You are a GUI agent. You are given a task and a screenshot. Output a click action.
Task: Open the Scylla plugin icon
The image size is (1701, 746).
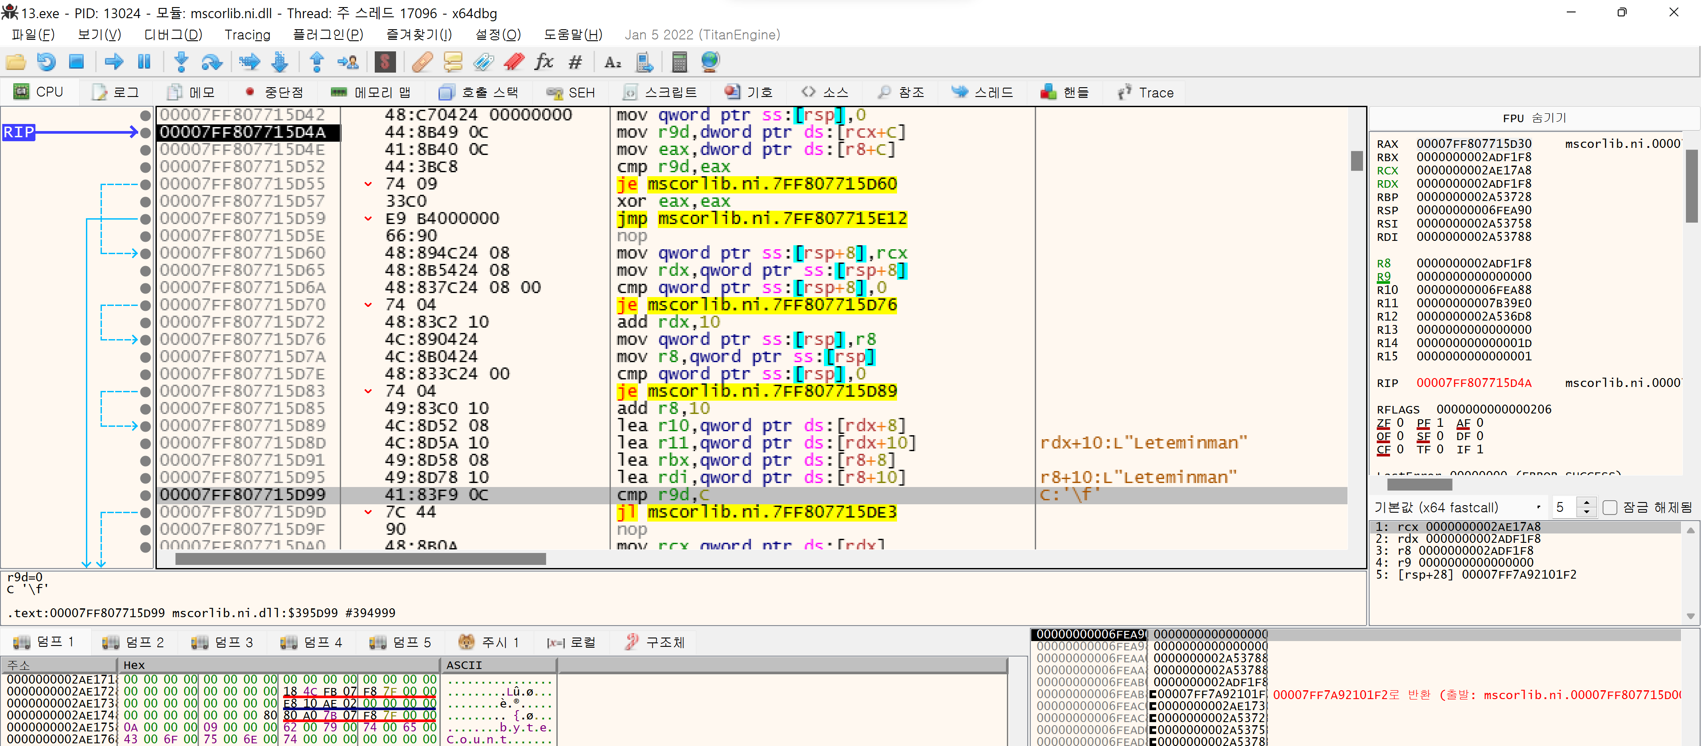pos(385,62)
